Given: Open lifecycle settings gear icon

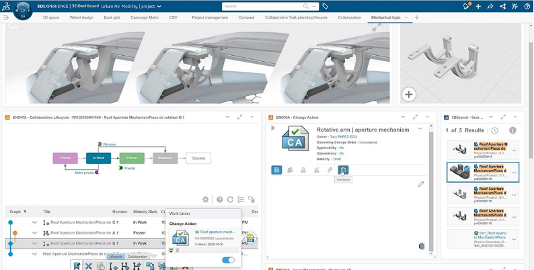Looking at the screenshot, I should [x=205, y=199].
